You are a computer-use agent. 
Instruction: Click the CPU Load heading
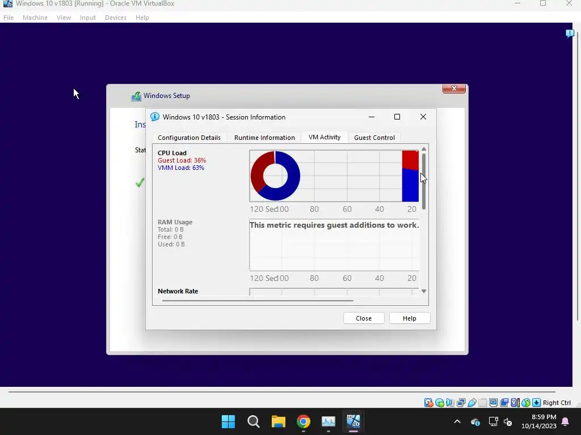172,153
